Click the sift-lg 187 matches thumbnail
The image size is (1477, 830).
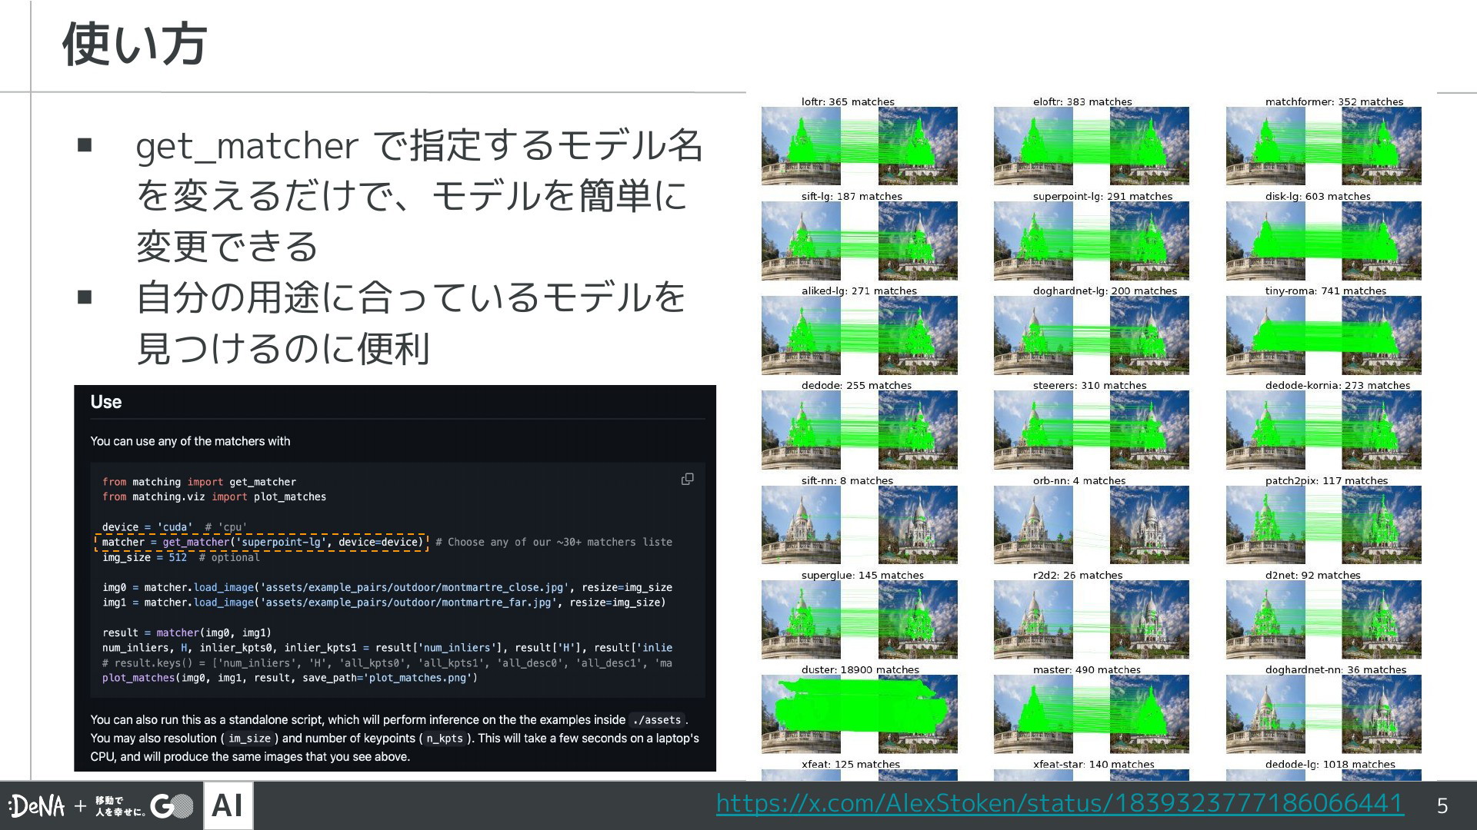[x=859, y=241]
